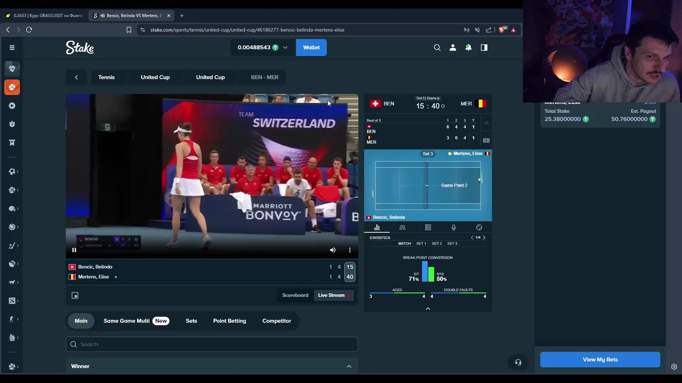The image size is (682, 383).
Task: Pause the live stream video
Action: pyautogui.click(x=74, y=250)
